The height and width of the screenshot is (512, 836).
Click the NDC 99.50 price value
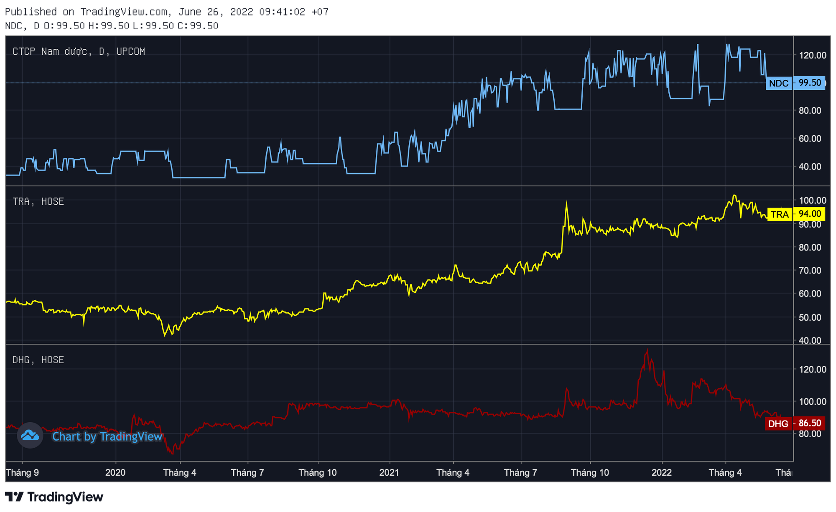[810, 83]
